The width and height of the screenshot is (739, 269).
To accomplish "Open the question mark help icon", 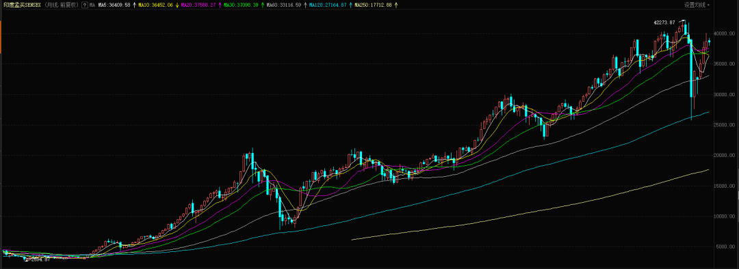I will pyautogui.click(x=84, y=5).
